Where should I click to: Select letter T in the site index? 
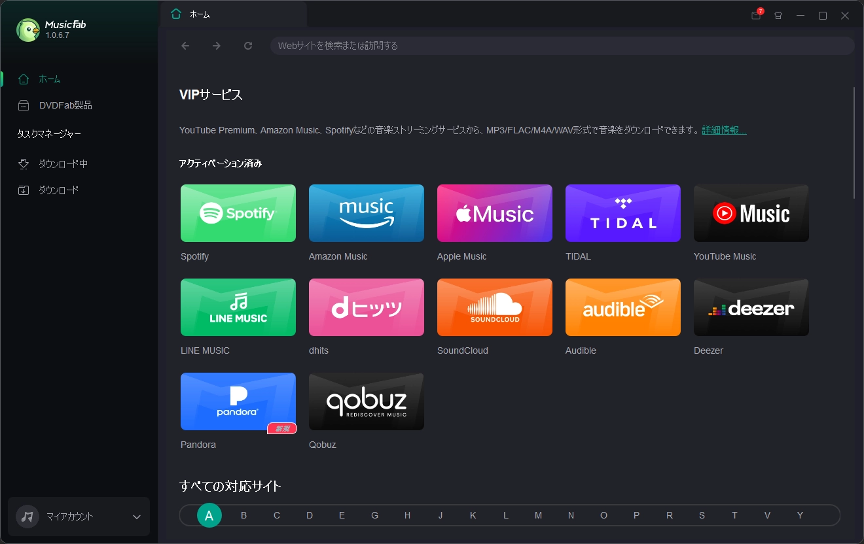coord(734,515)
